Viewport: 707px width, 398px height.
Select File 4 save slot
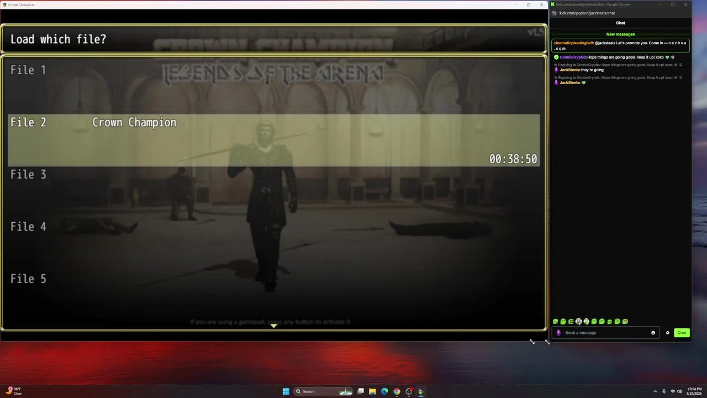[x=273, y=244]
